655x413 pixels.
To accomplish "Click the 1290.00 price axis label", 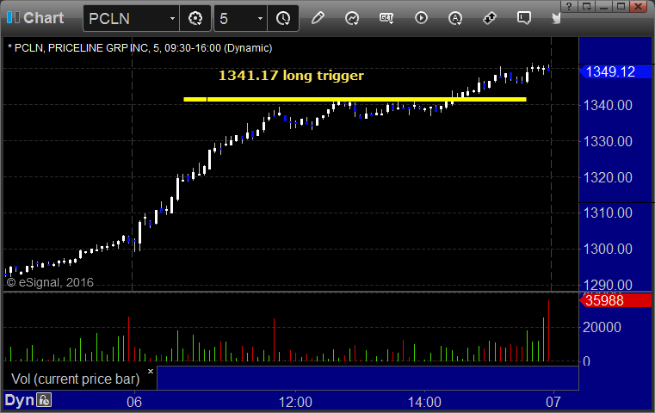I will click(x=608, y=285).
